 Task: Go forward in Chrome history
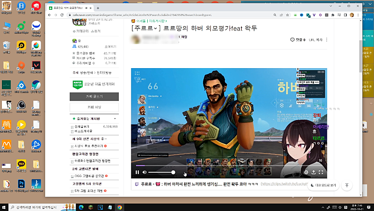[56, 15]
